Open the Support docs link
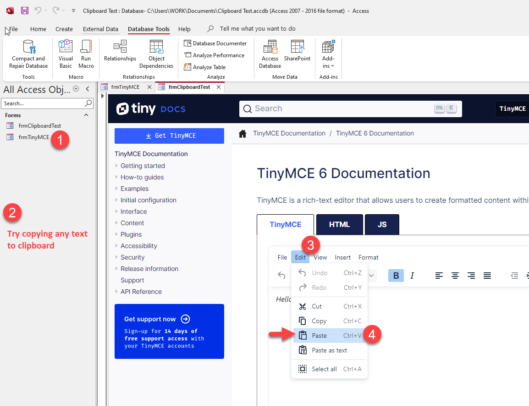Viewport: 529px width, 406px height. (132, 280)
